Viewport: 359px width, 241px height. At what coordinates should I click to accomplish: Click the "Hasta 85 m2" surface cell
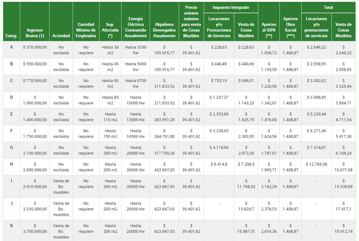point(110,100)
